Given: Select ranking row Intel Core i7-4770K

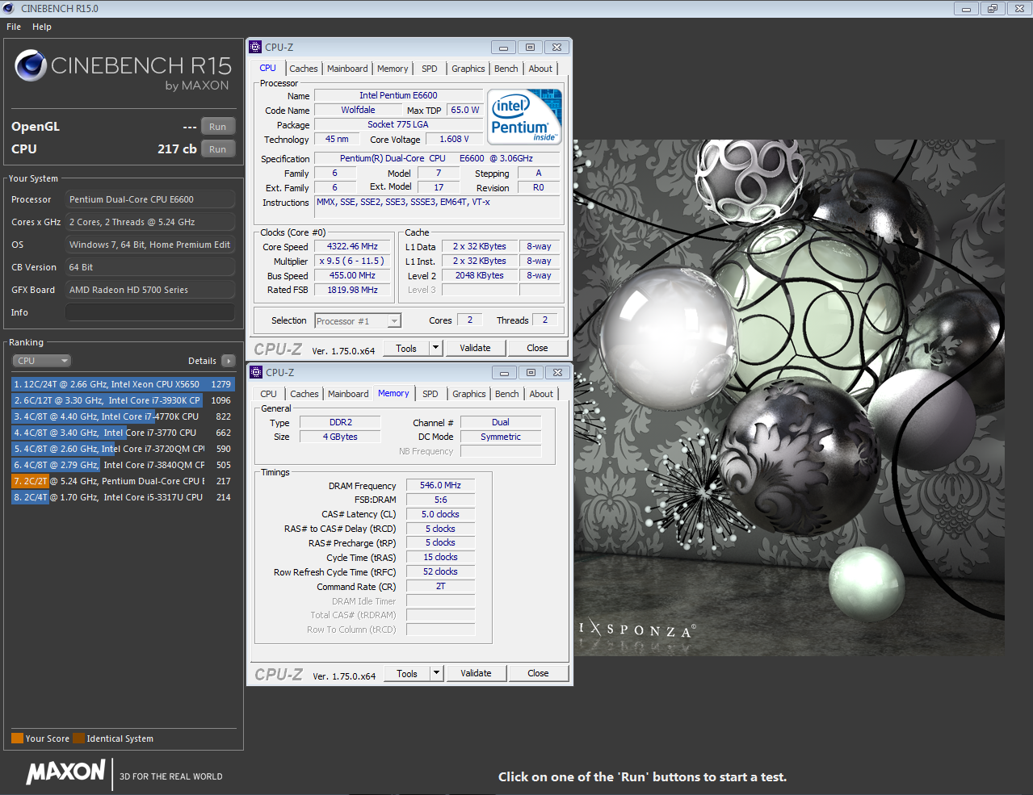Looking at the screenshot, I should [123, 416].
